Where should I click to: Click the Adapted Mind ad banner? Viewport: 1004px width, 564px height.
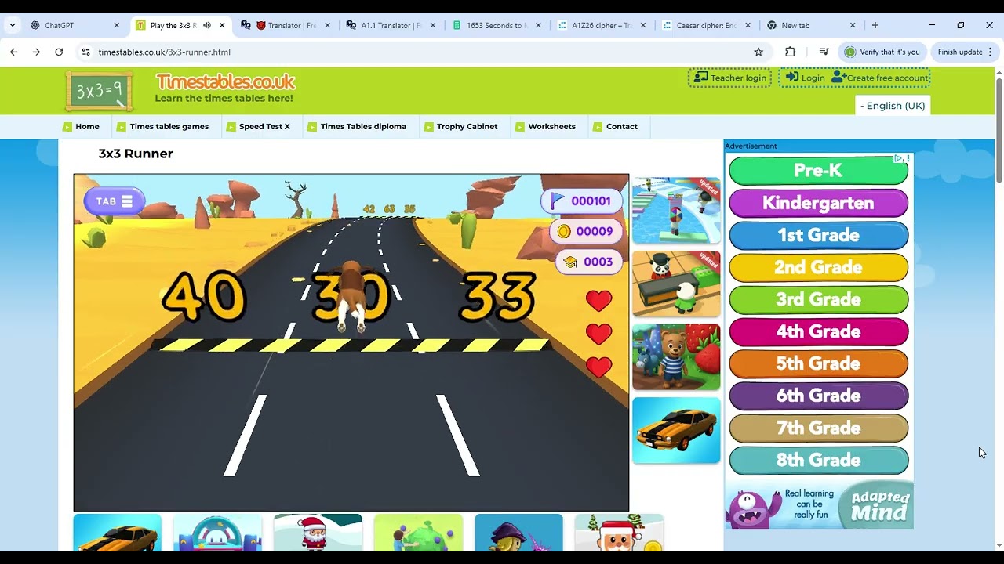coord(819,506)
